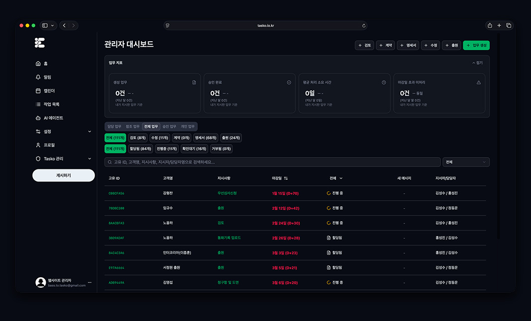Open the three-dot menu beside 웹사이트 관리자

click(89, 282)
